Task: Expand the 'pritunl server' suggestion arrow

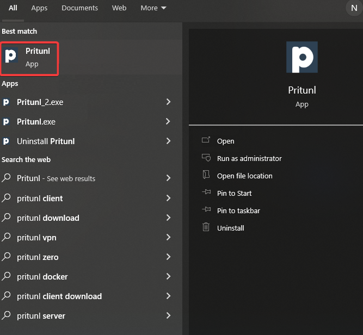Action: click(x=168, y=315)
